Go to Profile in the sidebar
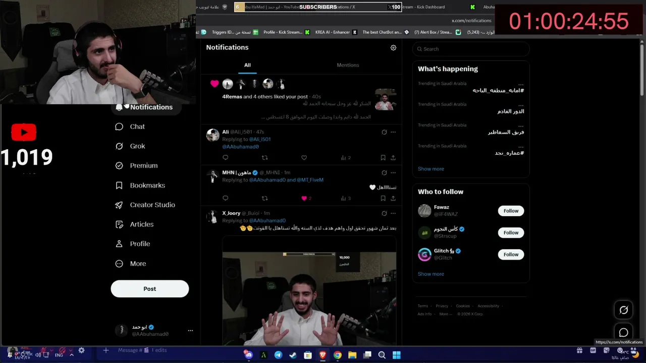Image resolution: width=646 pixels, height=363 pixels. click(133, 244)
